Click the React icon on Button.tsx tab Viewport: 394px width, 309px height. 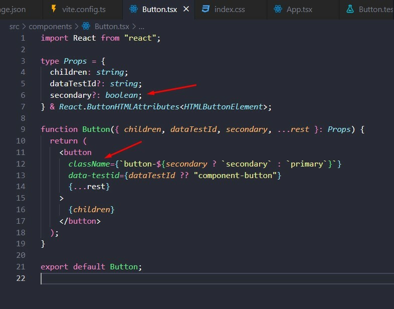(133, 9)
